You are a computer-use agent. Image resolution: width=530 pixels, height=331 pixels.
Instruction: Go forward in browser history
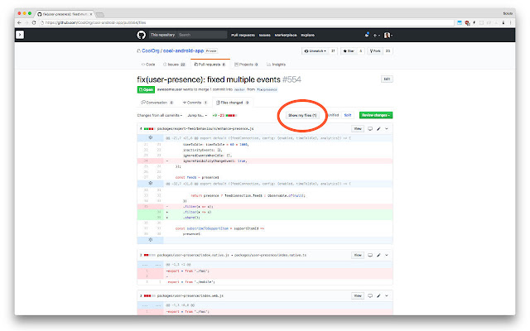26,22
